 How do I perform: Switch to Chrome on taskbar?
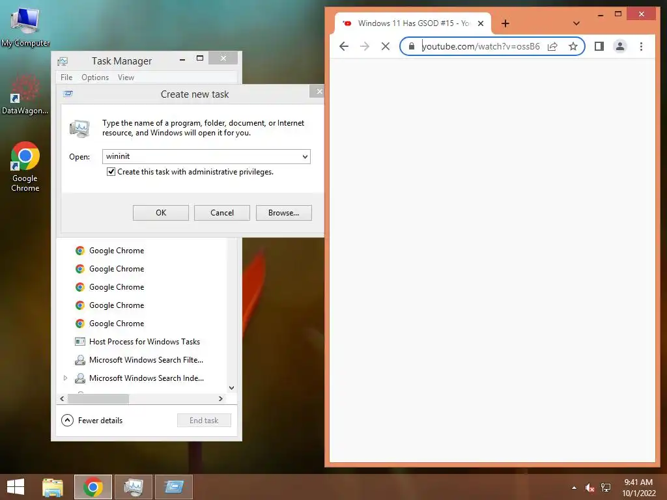pos(92,487)
